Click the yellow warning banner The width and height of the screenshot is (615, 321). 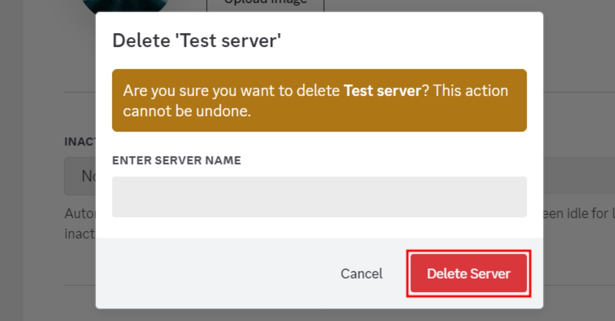tap(319, 99)
